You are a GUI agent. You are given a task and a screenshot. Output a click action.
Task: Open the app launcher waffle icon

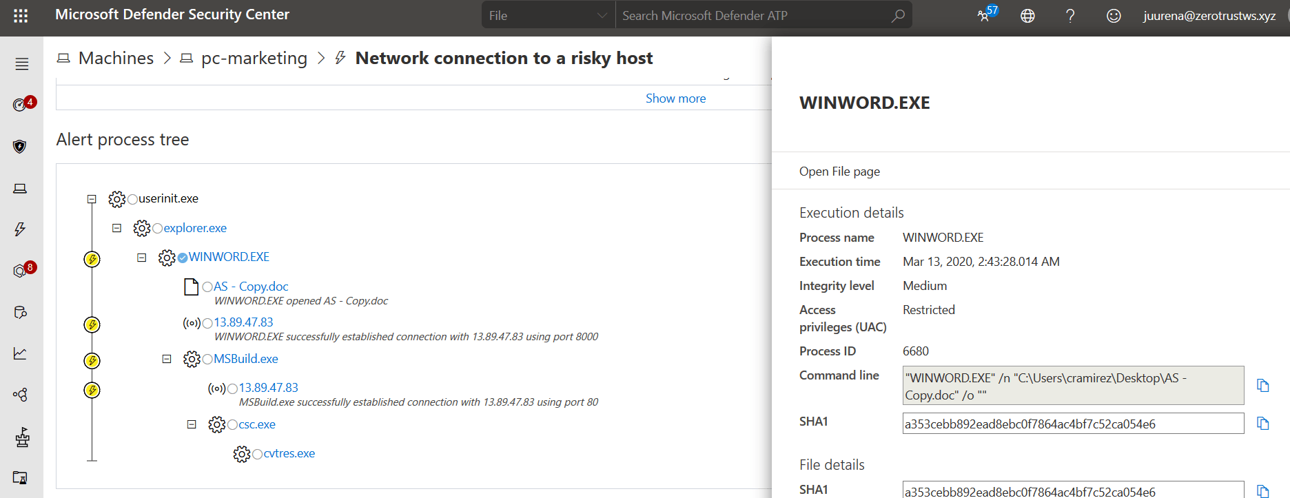point(21,15)
